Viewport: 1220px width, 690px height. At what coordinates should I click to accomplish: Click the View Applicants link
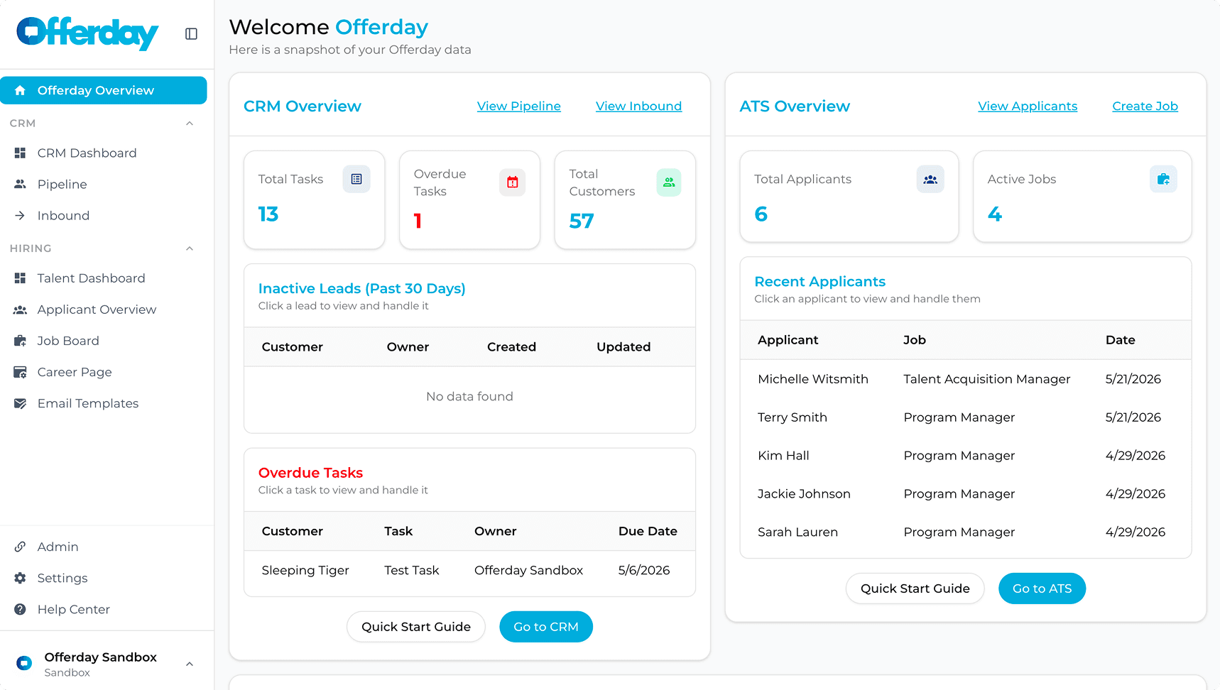tap(1028, 106)
